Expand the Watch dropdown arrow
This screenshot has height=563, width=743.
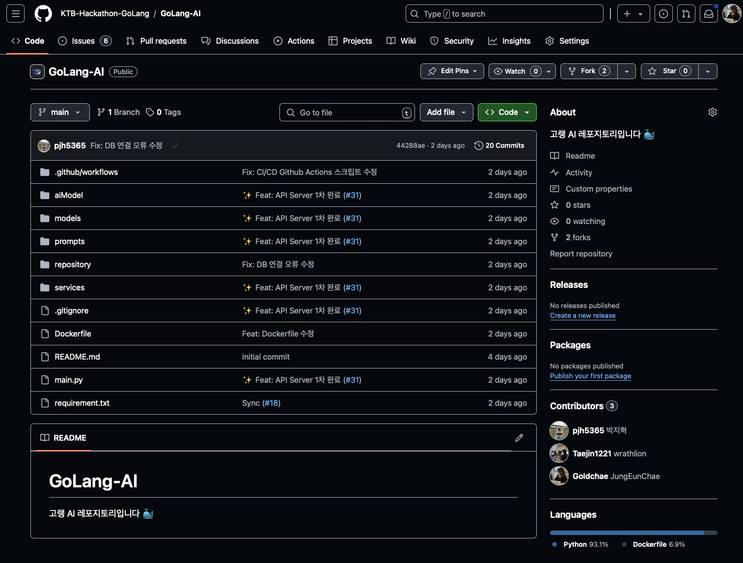coord(549,71)
